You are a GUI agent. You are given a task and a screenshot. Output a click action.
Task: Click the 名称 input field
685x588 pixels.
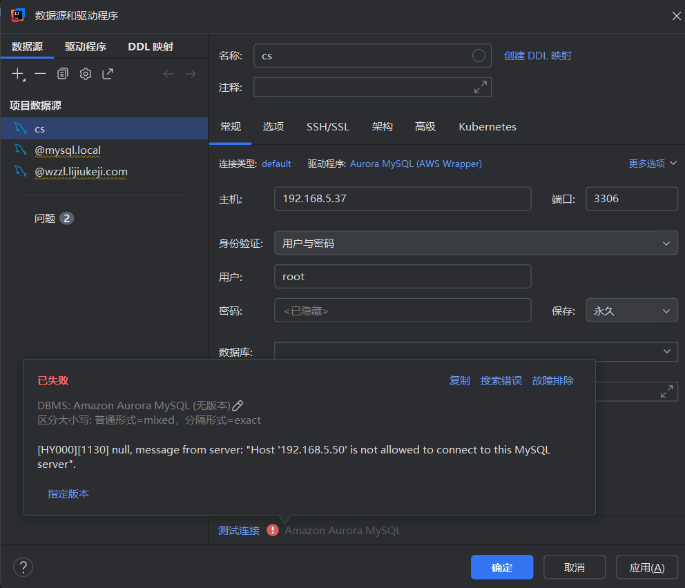[372, 55]
